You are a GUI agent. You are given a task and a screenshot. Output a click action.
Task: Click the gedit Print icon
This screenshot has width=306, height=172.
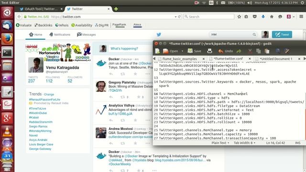[209, 51]
